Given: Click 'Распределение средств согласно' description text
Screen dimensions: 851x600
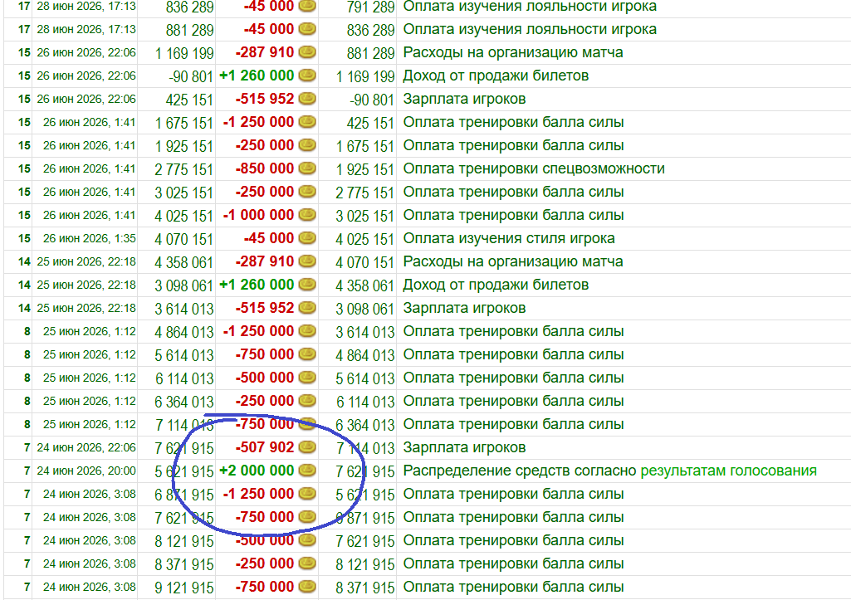Looking at the screenshot, I should (520, 471).
